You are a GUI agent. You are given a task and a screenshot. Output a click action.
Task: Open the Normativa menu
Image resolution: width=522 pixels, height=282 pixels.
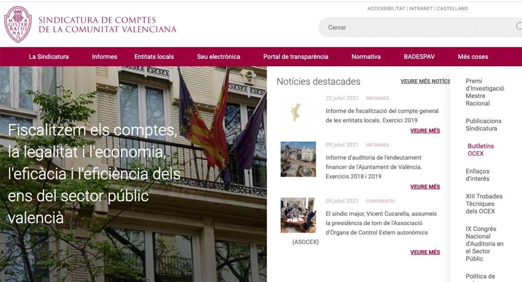pos(366,57)
